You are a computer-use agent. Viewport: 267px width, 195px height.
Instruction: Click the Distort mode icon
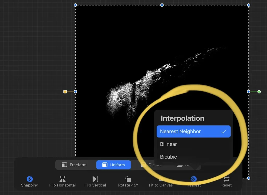143,165
